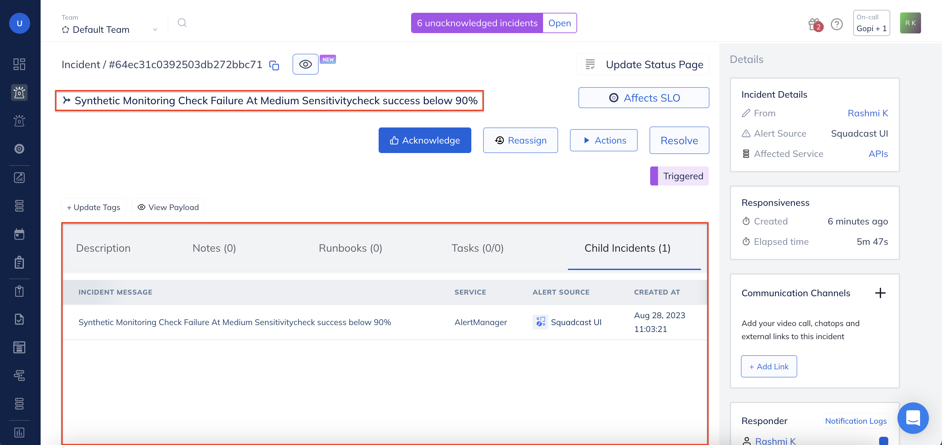Acknowledge the incident

click(x=424, y=140)
